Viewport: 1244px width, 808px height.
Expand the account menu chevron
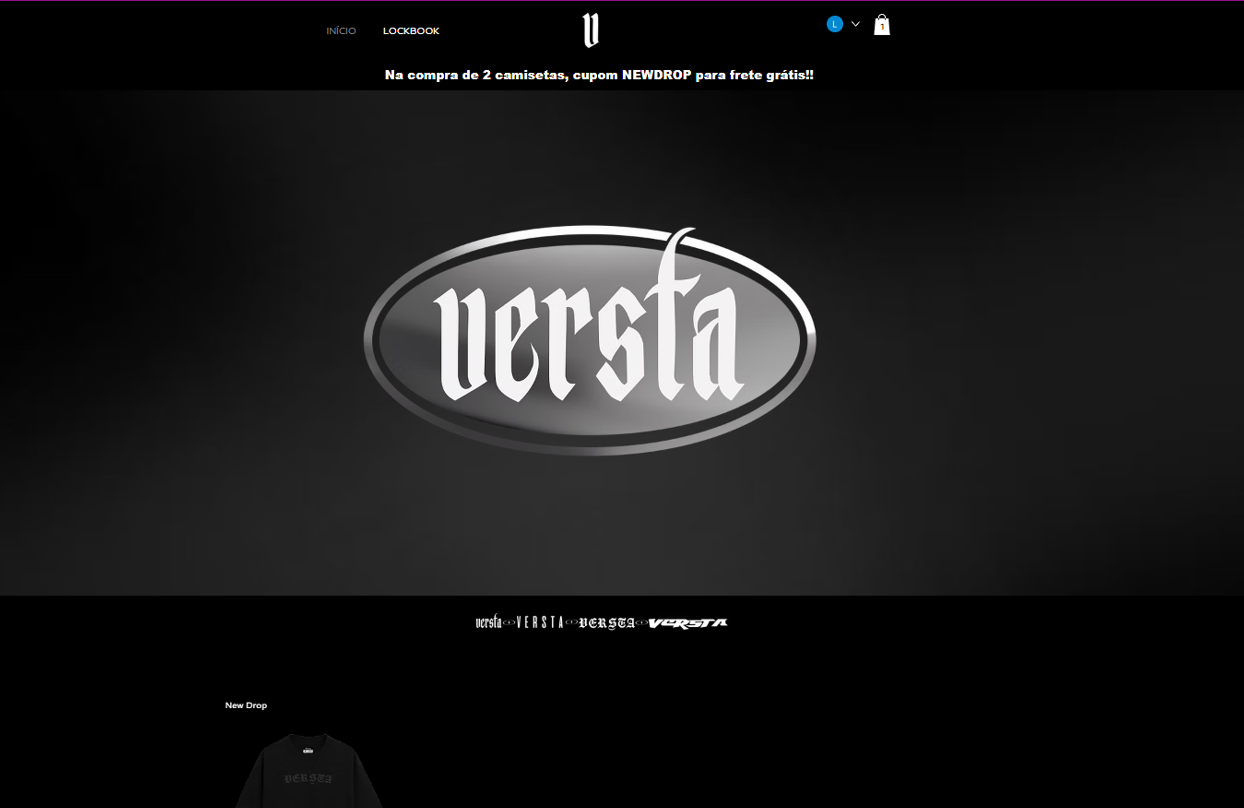[855, 24]
